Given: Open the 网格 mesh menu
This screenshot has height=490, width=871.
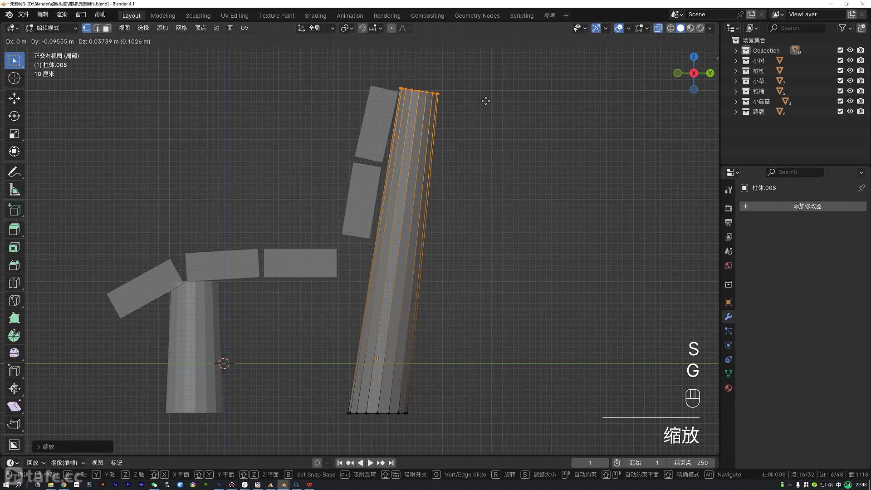Looking at the screenshot, I should (x=181, y=28).
